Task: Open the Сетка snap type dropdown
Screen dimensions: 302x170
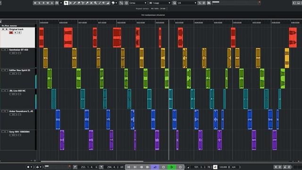Action: pos(138,3)
